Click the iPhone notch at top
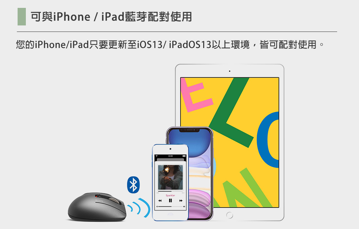This screenshot has width=359, height=229. (189, 130)
